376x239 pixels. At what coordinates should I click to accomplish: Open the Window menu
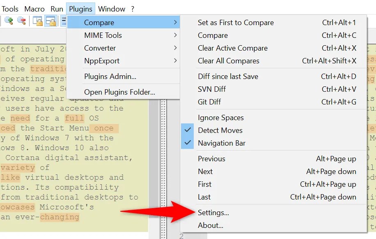(112, 8)
